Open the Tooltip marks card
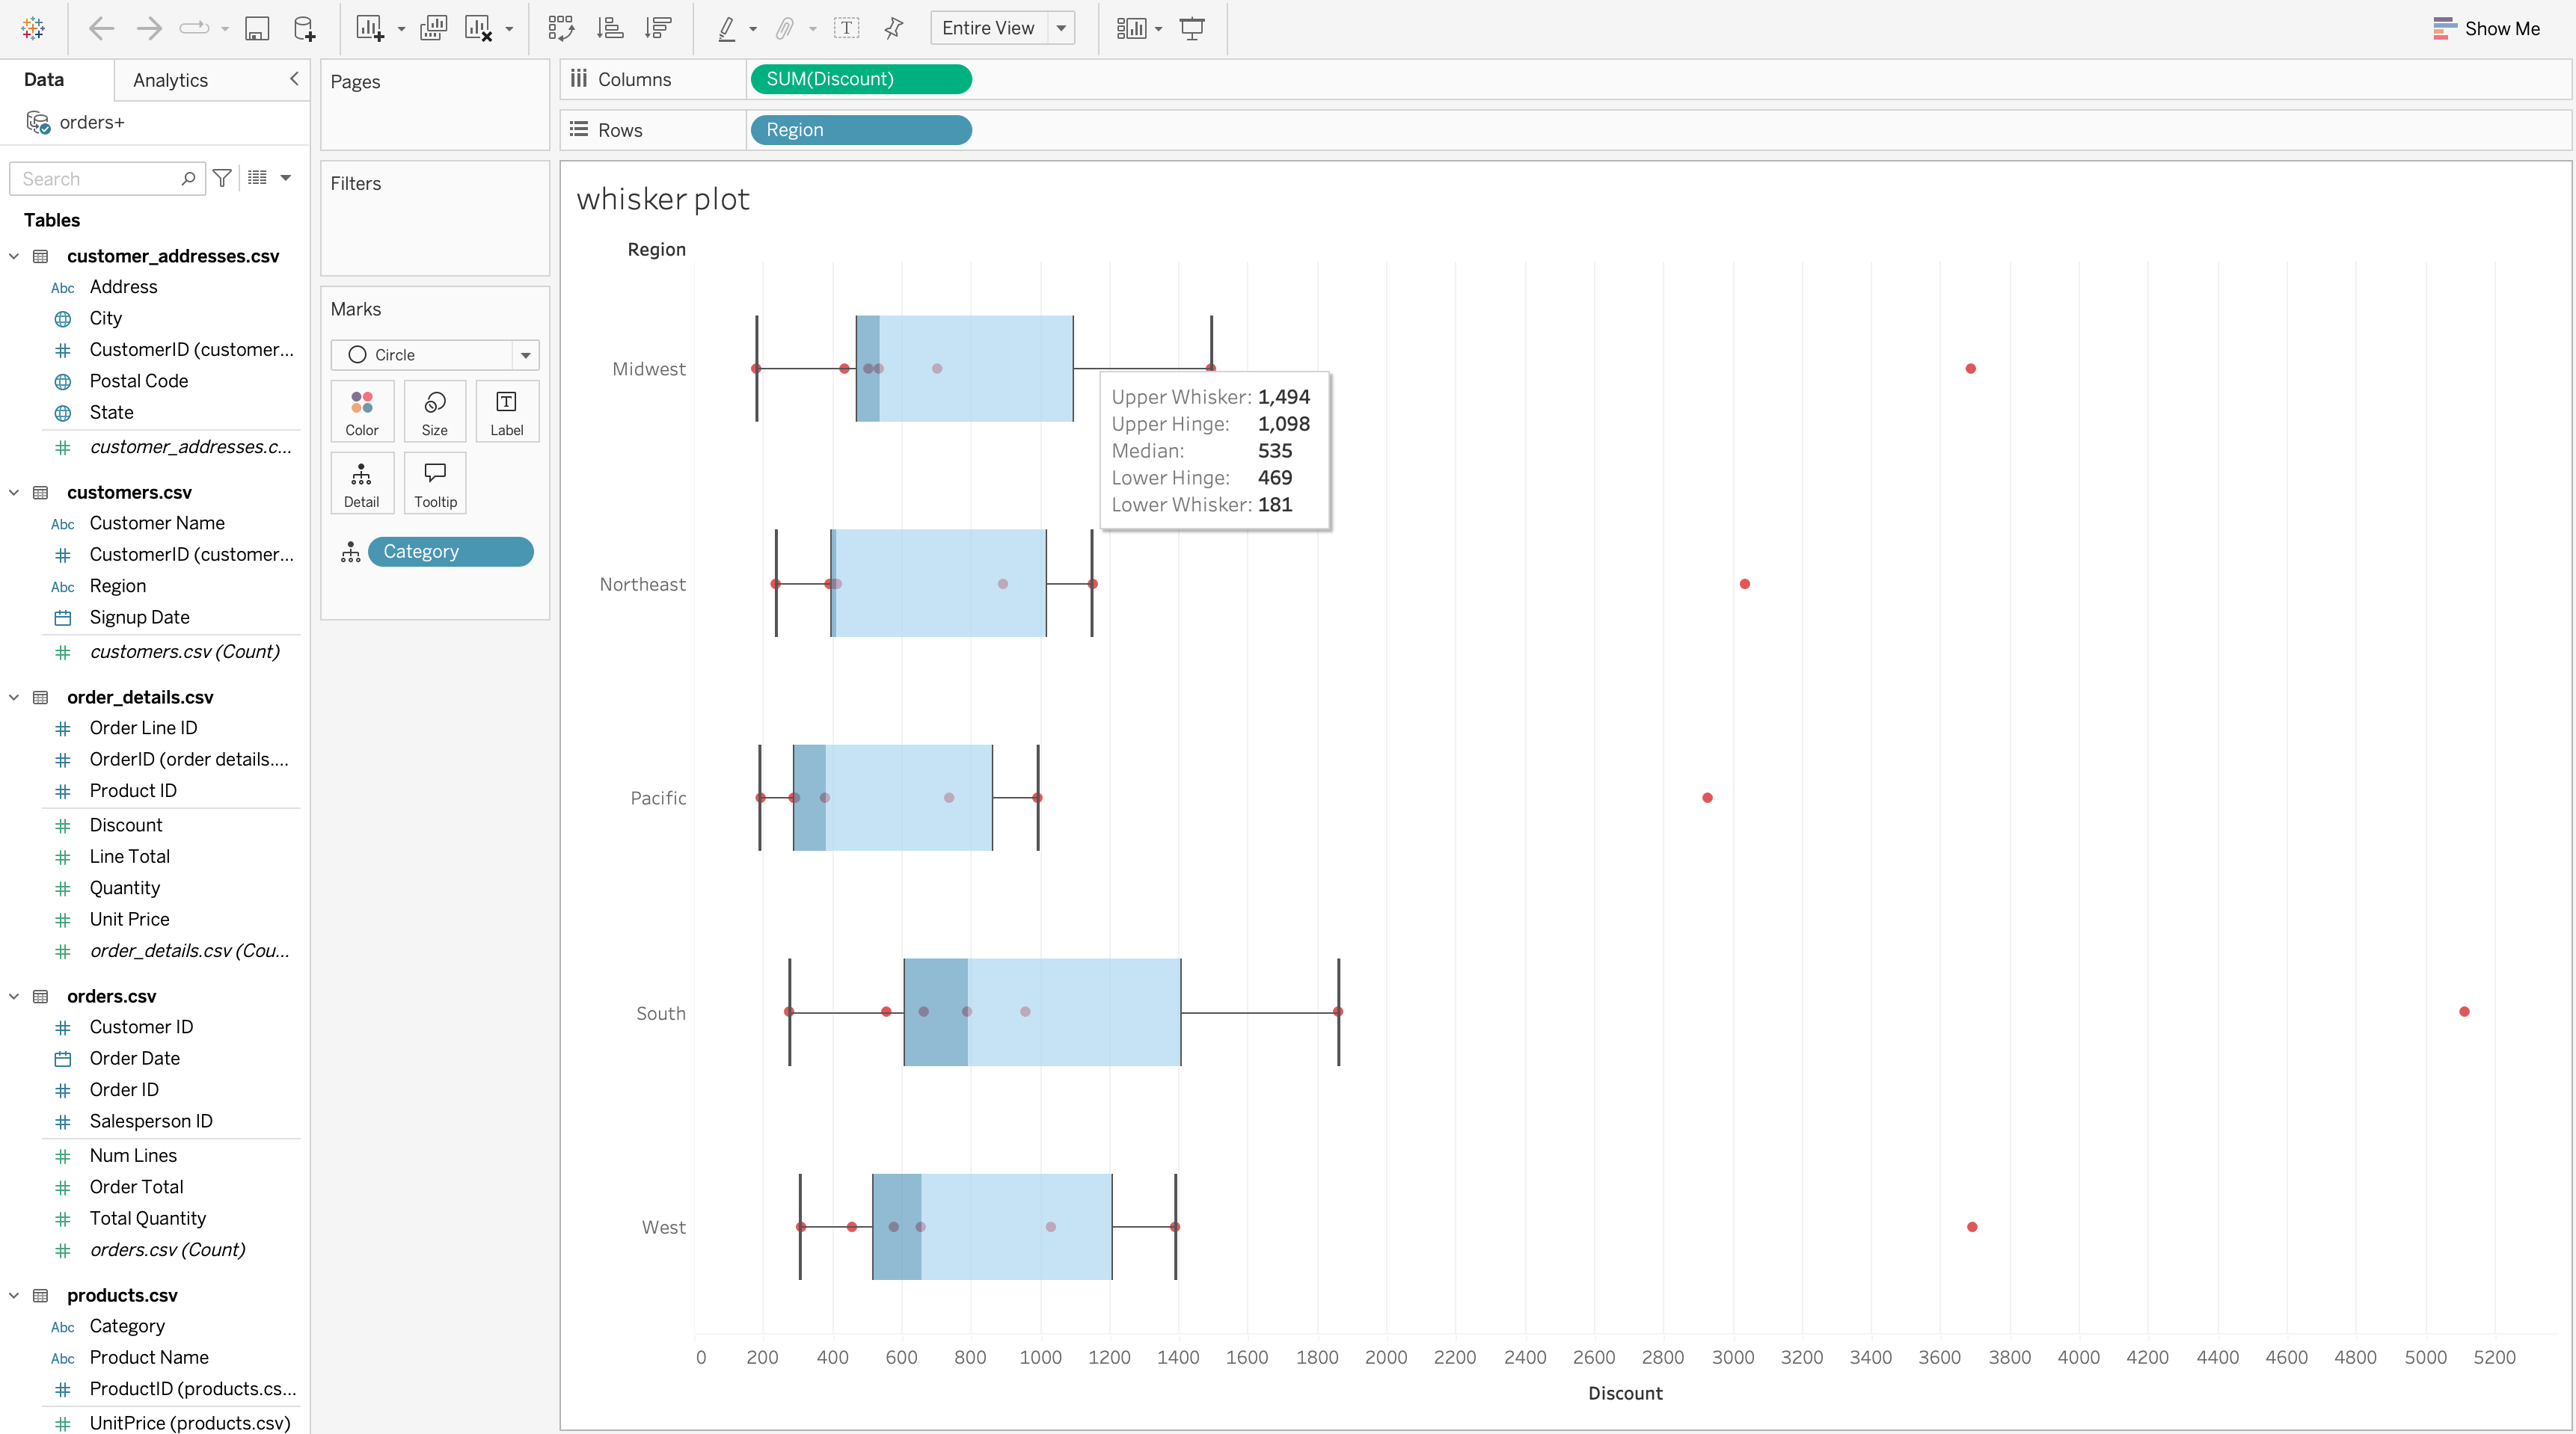2576x1434 pixels. click(435, 484)
